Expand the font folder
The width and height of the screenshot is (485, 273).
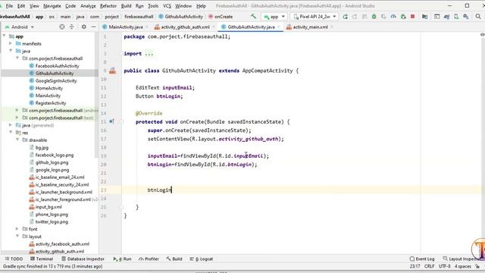[x=17, y=229]
